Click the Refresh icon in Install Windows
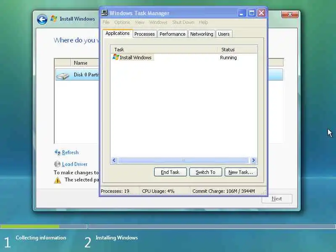Image resolution: width=336 pixels, height=252 pixels. pos(57,152)
